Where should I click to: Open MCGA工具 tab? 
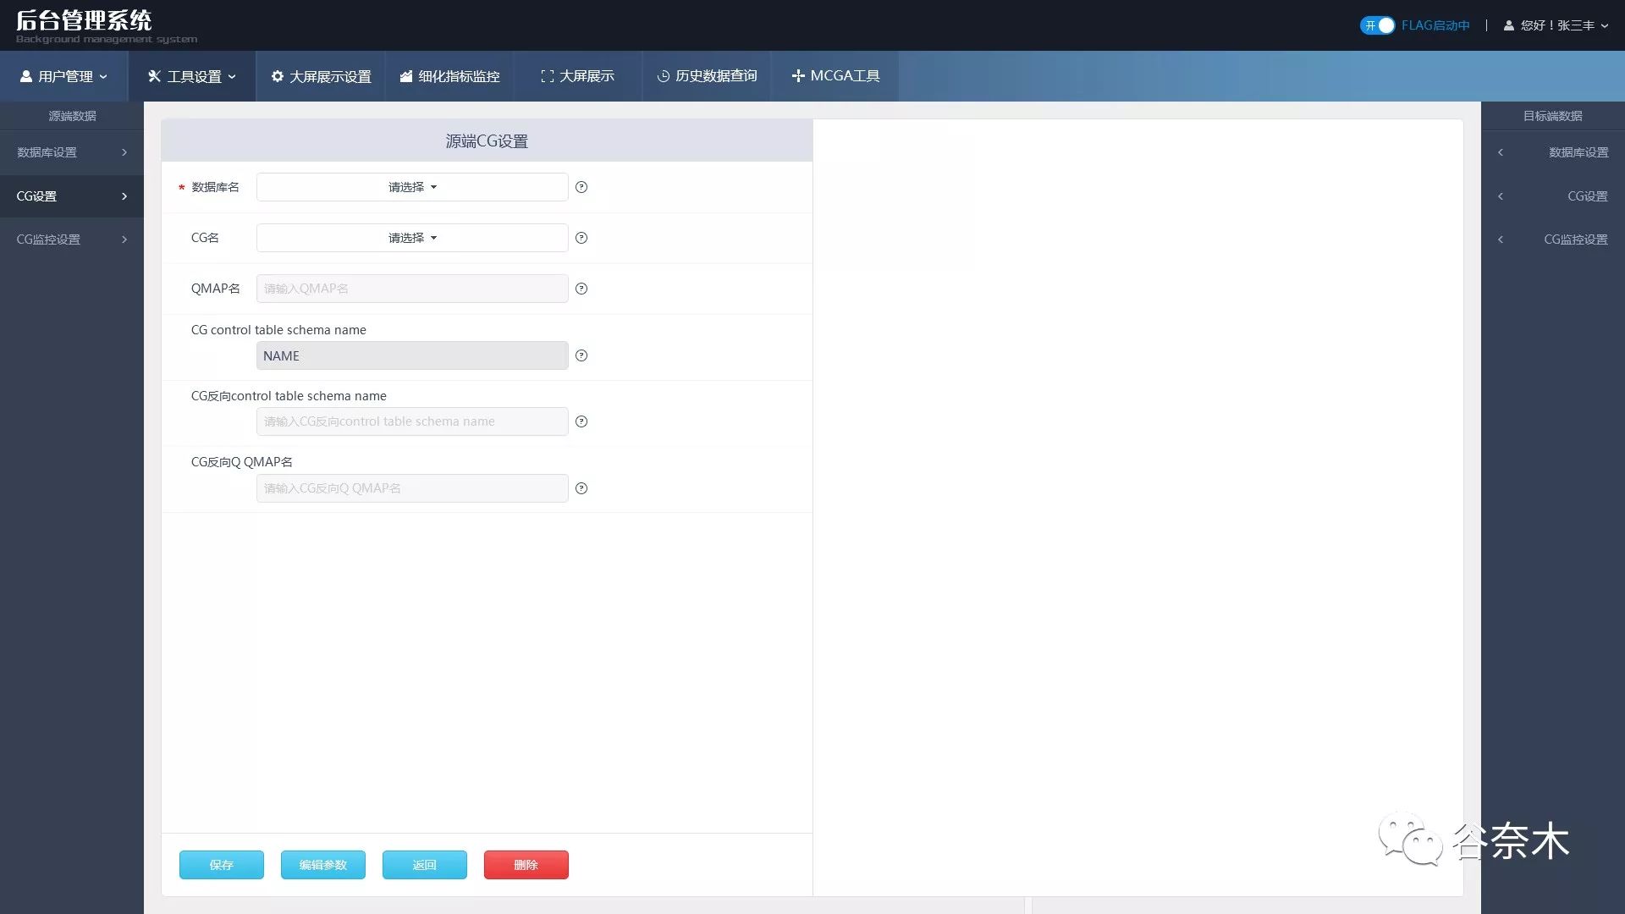tap(835, 76)
